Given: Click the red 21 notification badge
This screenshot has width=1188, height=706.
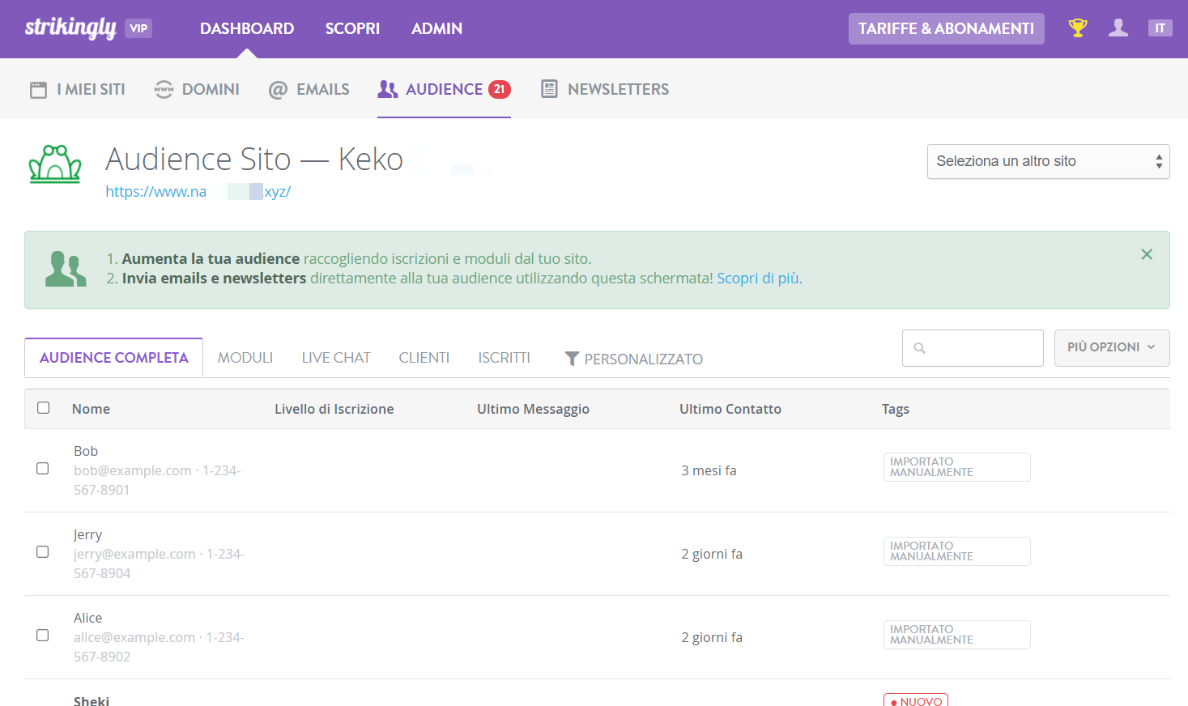Looking at the screenshot, I should click(x=500, y=89).
